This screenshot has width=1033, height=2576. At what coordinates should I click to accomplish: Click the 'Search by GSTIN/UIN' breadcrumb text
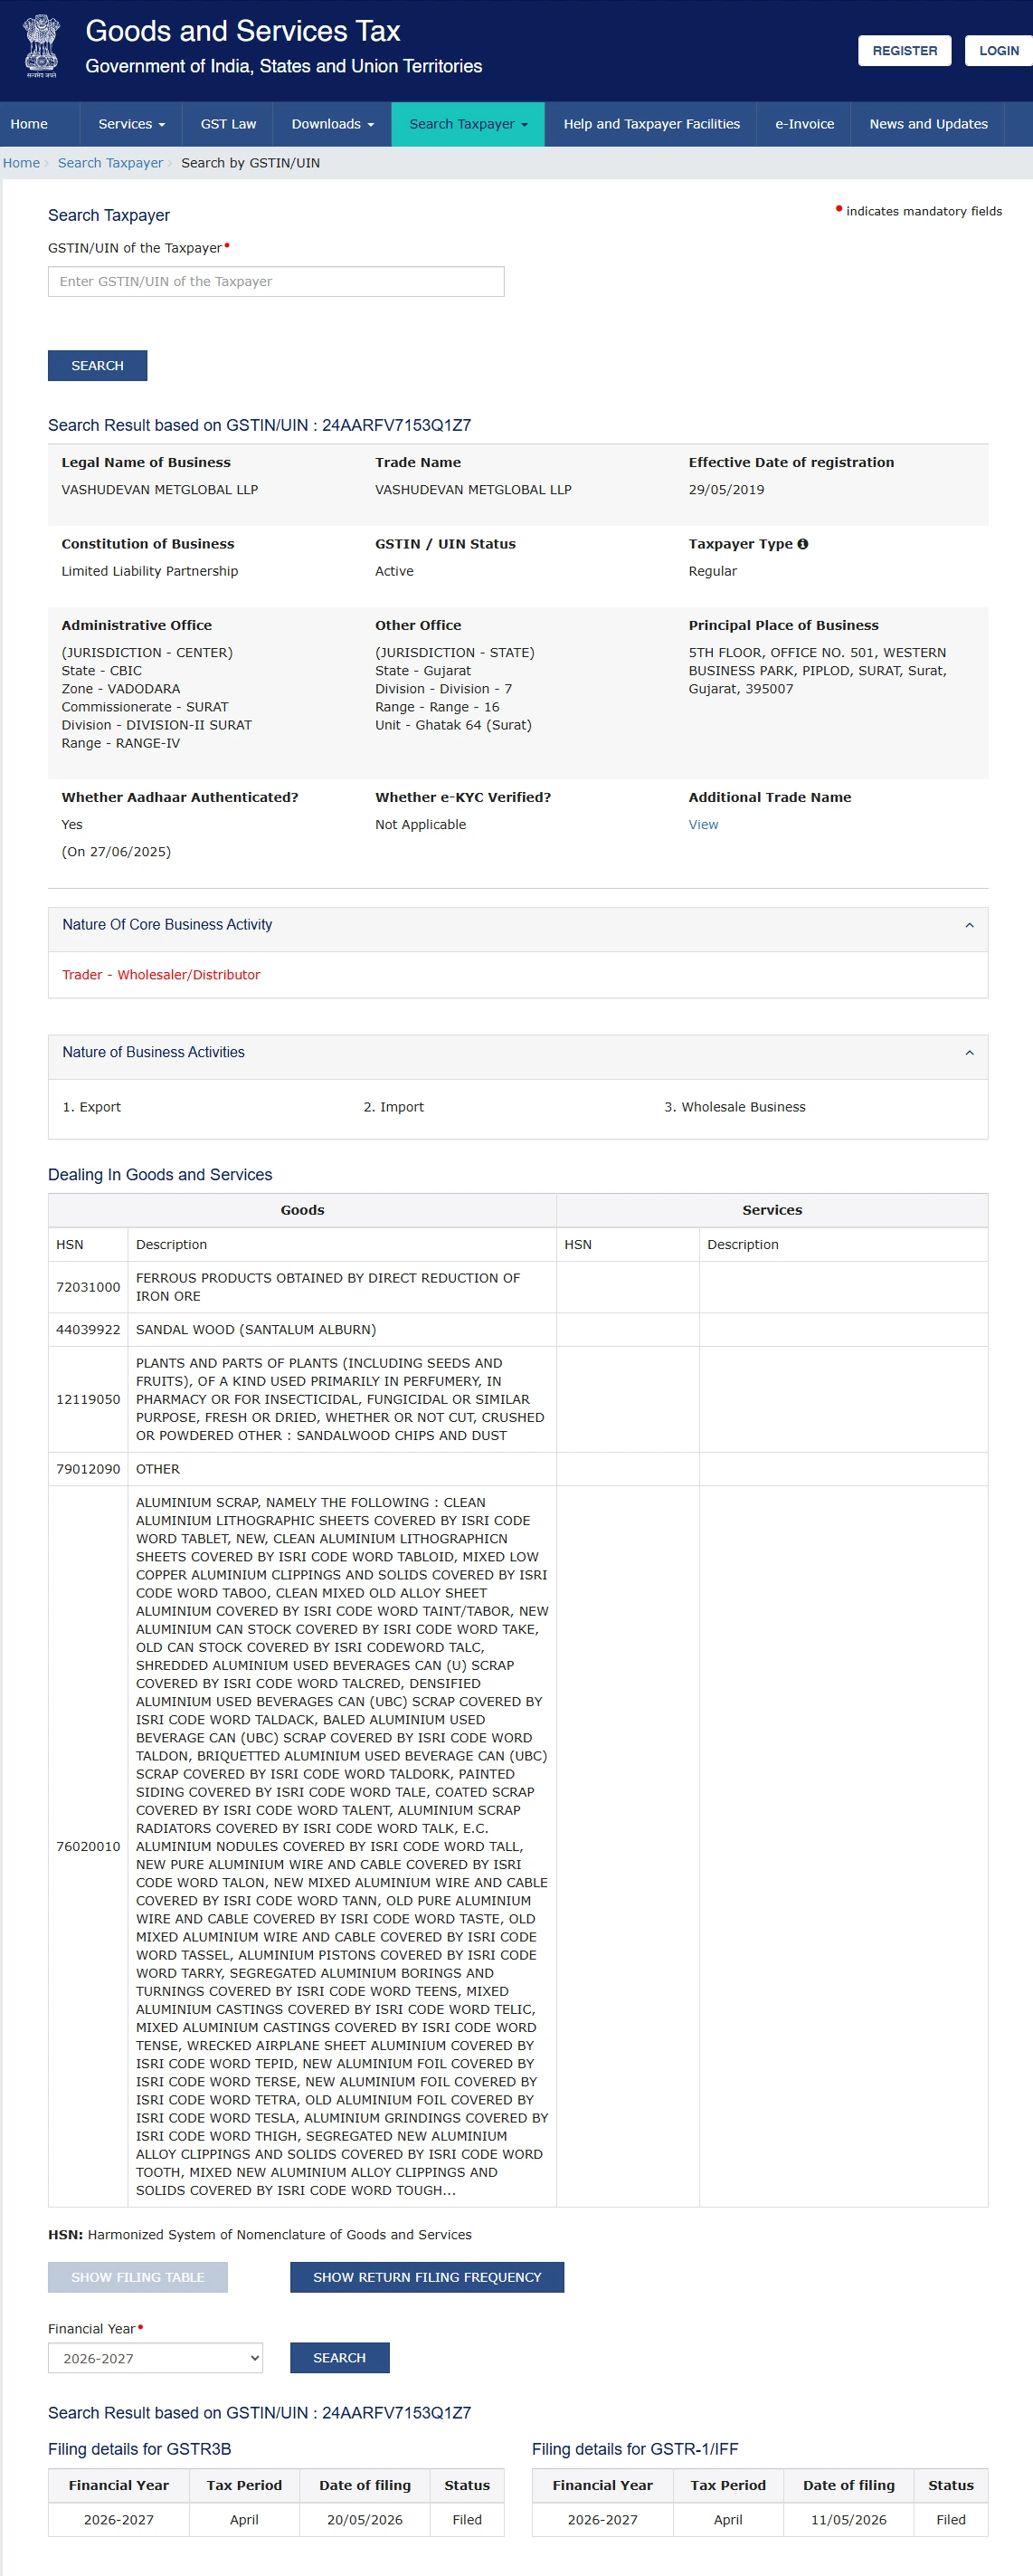point(251,163)
